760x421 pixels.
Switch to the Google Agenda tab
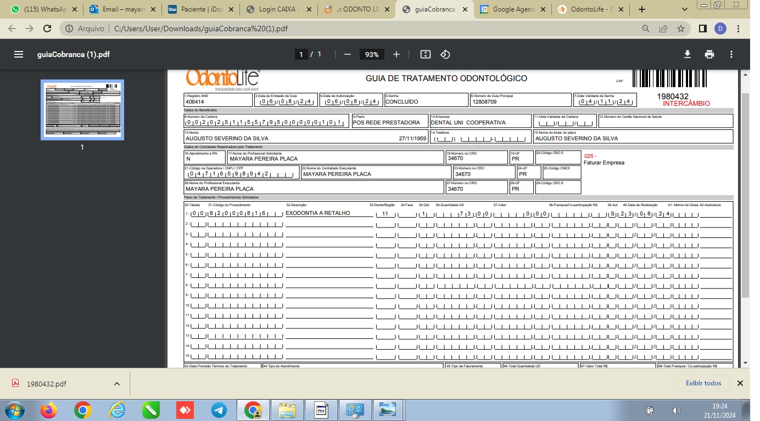pos(513,9)
